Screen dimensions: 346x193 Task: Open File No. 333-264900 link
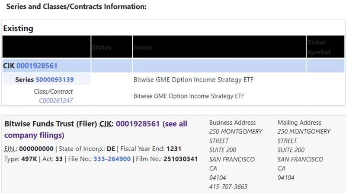112,159
